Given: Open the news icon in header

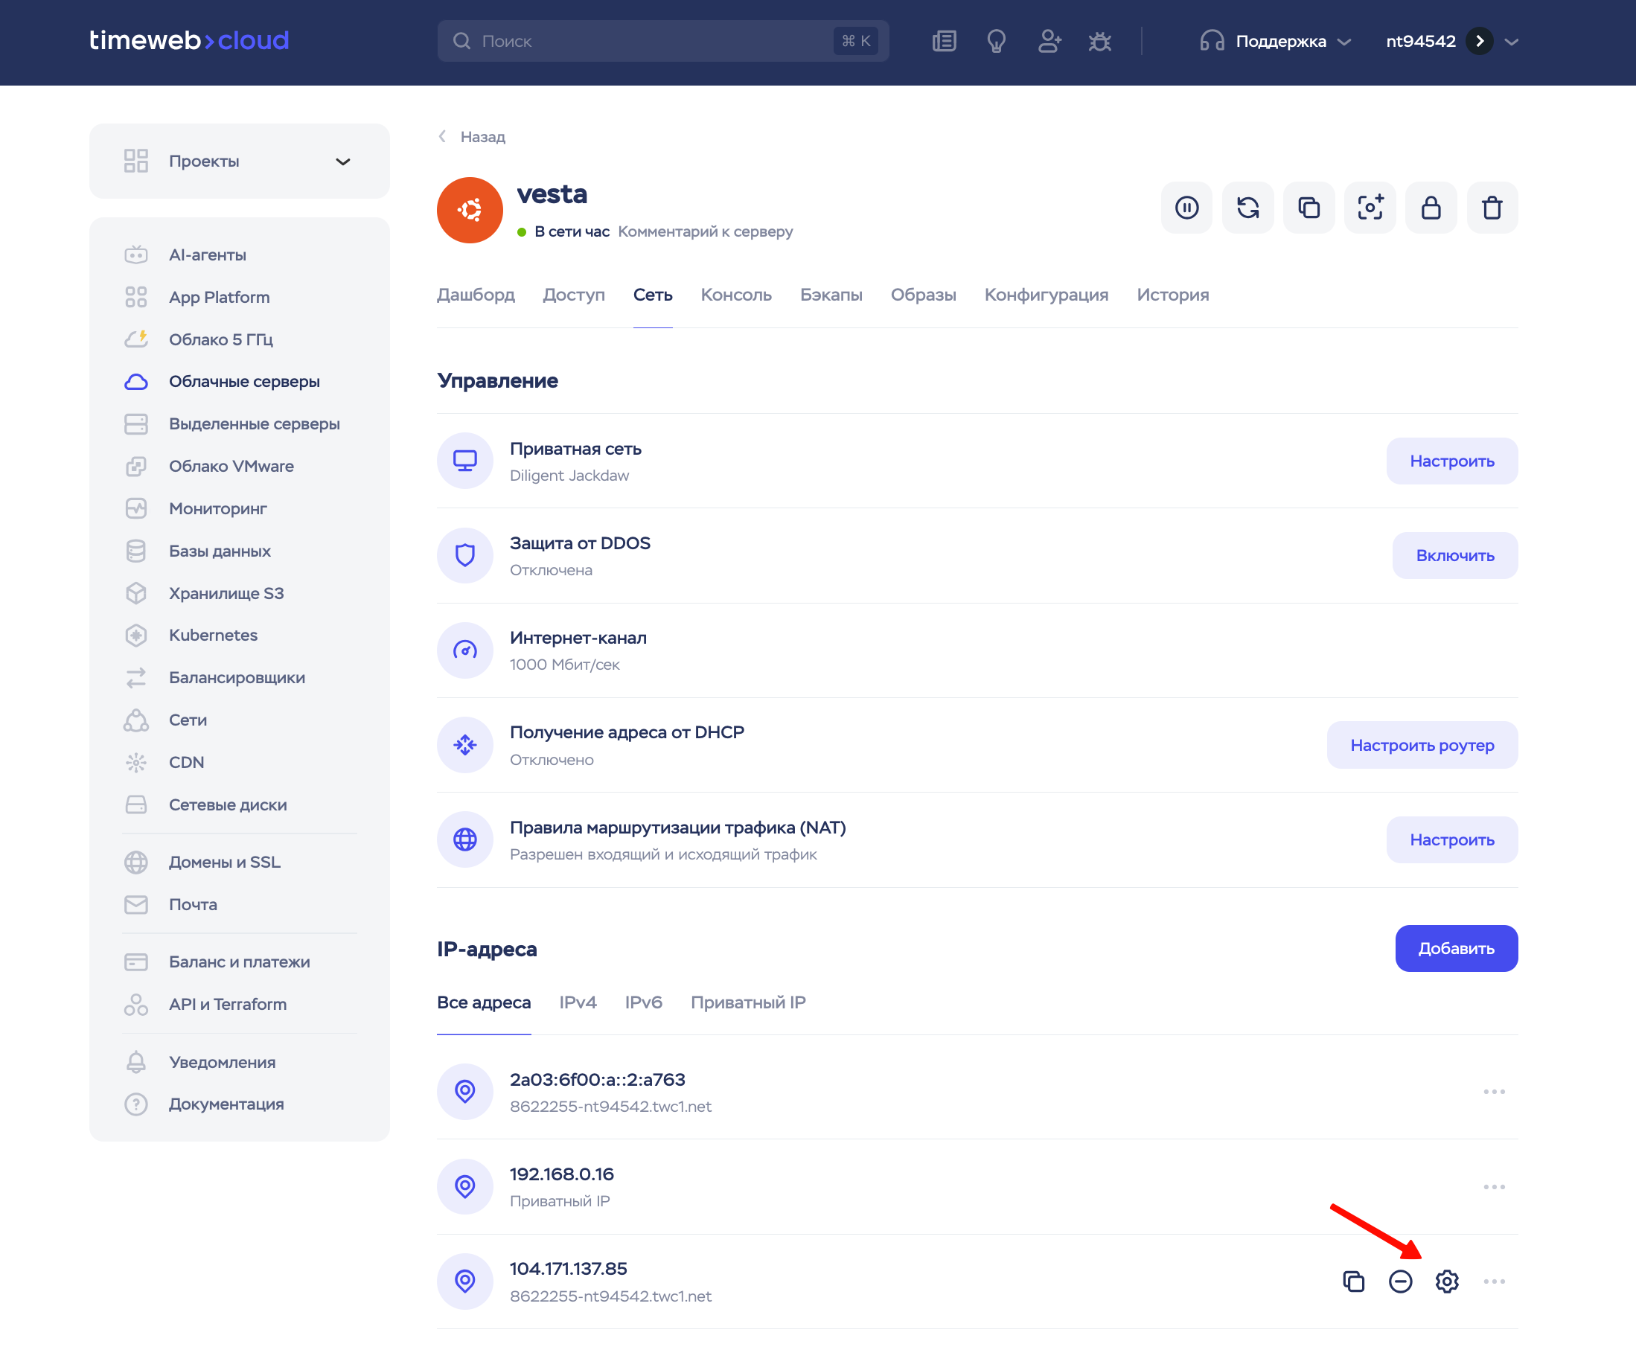Looking at the screenshot, I should (x=944, y=41).
